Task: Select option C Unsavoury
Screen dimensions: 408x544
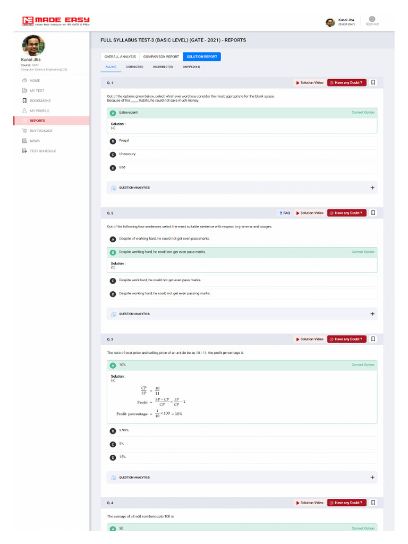Action: point(242,155)
